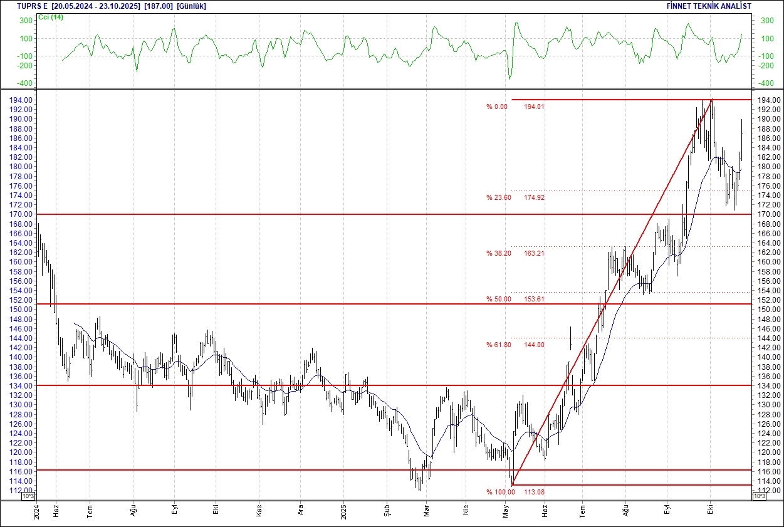Click the Kas month marker on time axis
The image size is (784, 527).
point(259,511)
